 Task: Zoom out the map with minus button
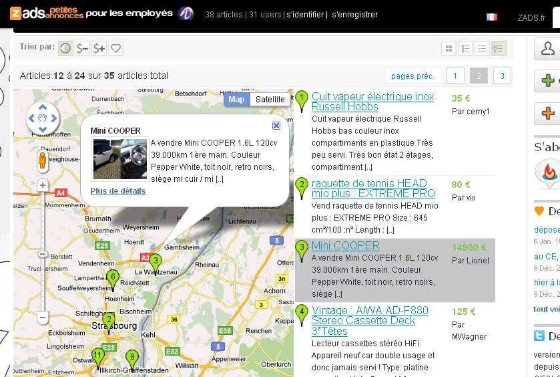[x=43, y=318]
